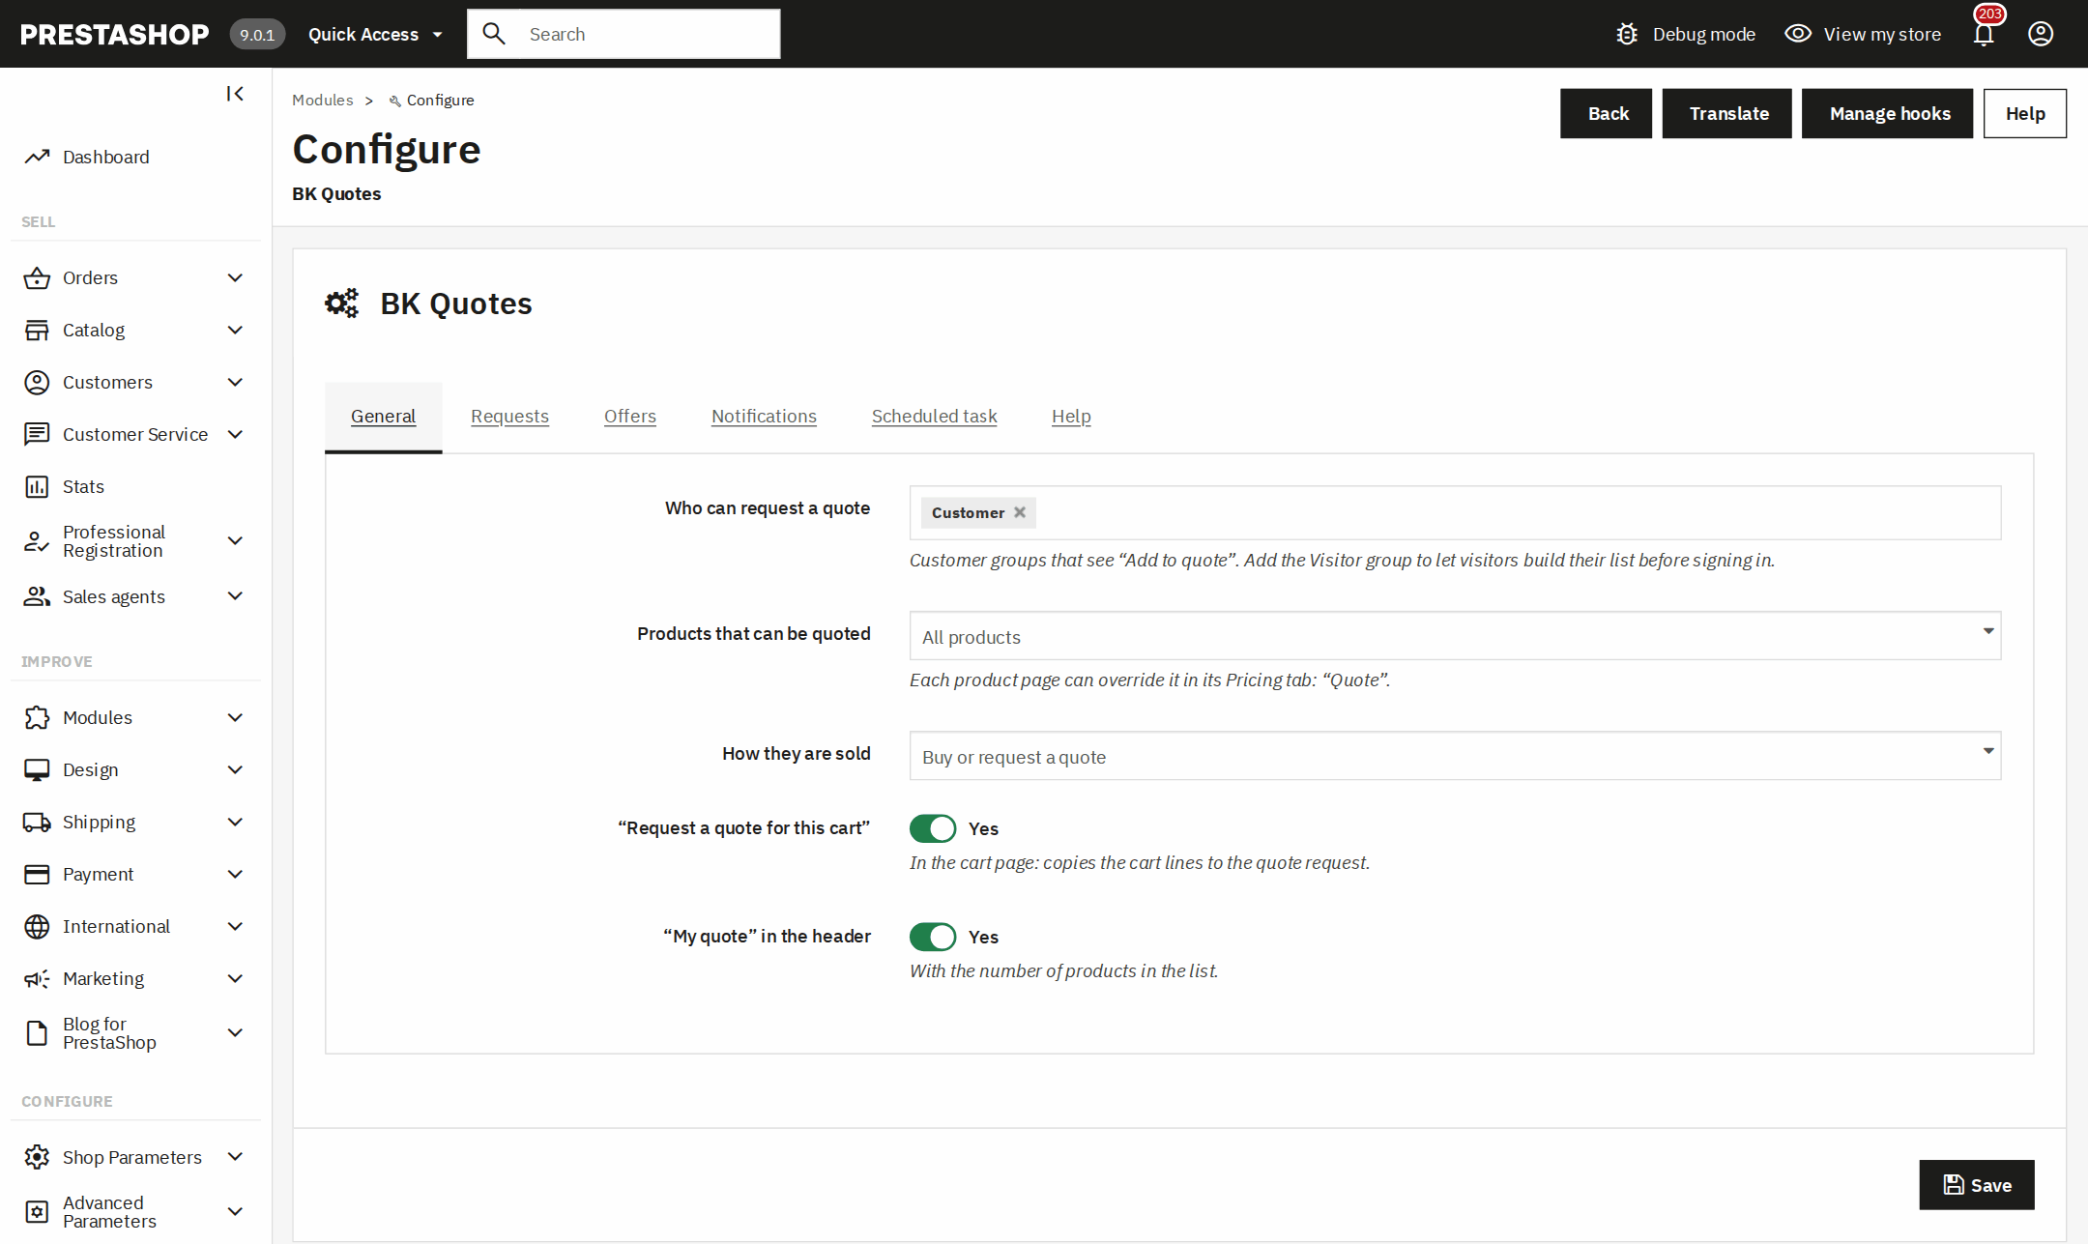
Task: Expand the Orders menu chevron
Action: pos(235,278)
